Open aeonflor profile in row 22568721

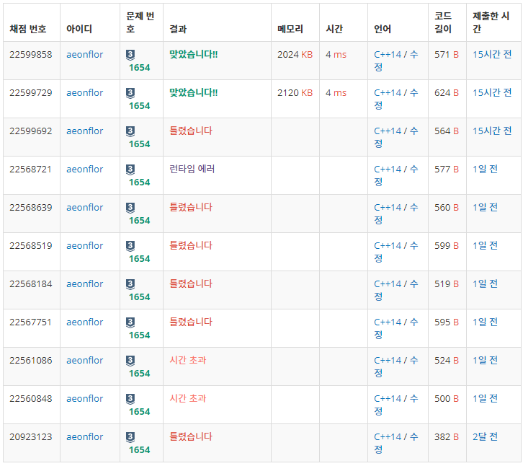pyautogui.click(x=85, y=170)
